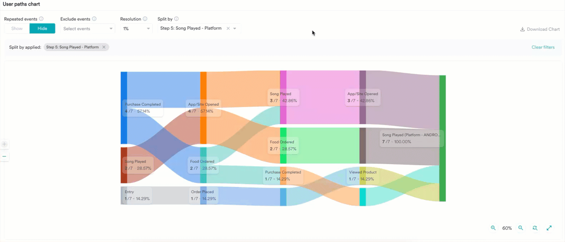Screen dimensions: 565x242
Task: Click the minus button on left edge
Action: click(4, 156)
